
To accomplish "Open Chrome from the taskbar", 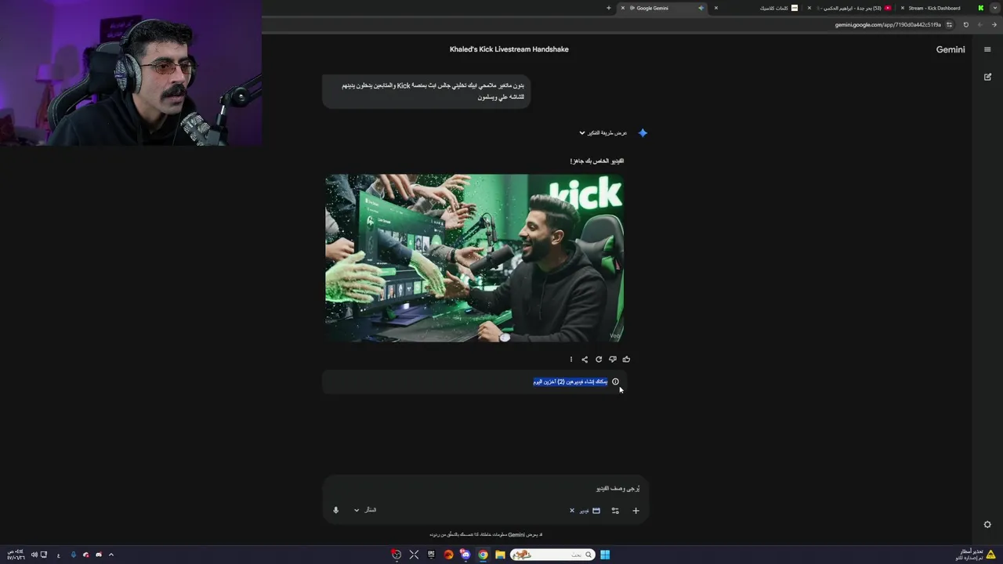I will point(483,555).
